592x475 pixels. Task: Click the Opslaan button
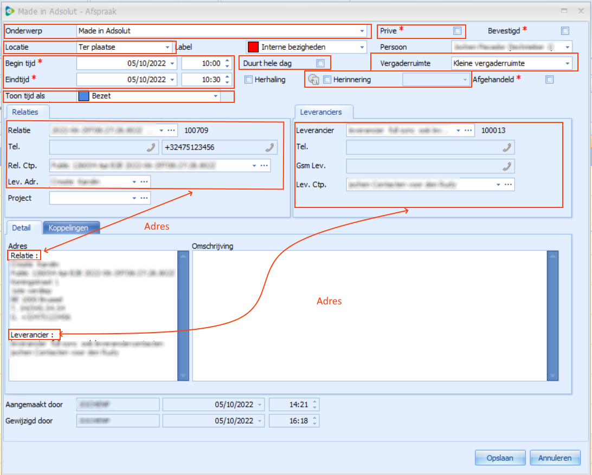[500, 458]
